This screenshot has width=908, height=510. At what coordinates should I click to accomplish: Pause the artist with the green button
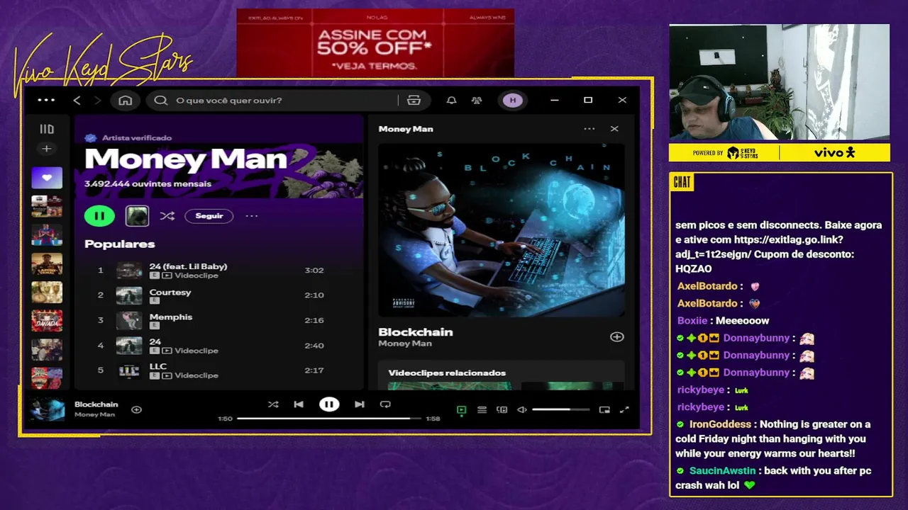pyautogui.click(x=99, y=216)
